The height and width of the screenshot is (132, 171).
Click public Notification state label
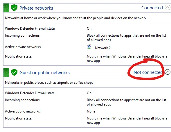coord(19,118)
